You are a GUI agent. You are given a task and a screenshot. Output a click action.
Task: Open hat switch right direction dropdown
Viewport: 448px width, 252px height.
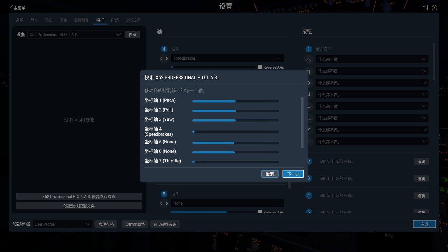coord(372,83)
